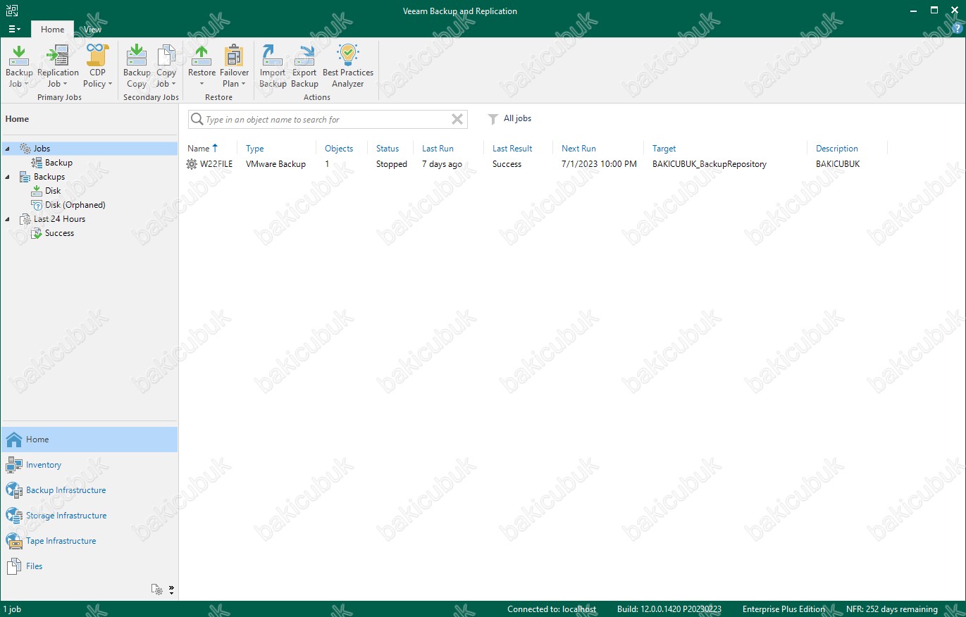Click NFR: 252 days remaining text

click(x=892, y=609)
